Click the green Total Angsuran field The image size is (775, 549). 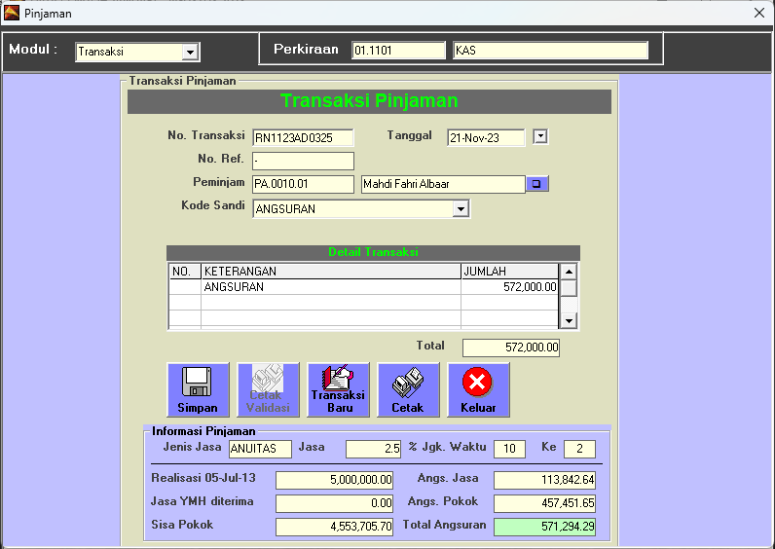pyautogui.click(x=545, y=527)
